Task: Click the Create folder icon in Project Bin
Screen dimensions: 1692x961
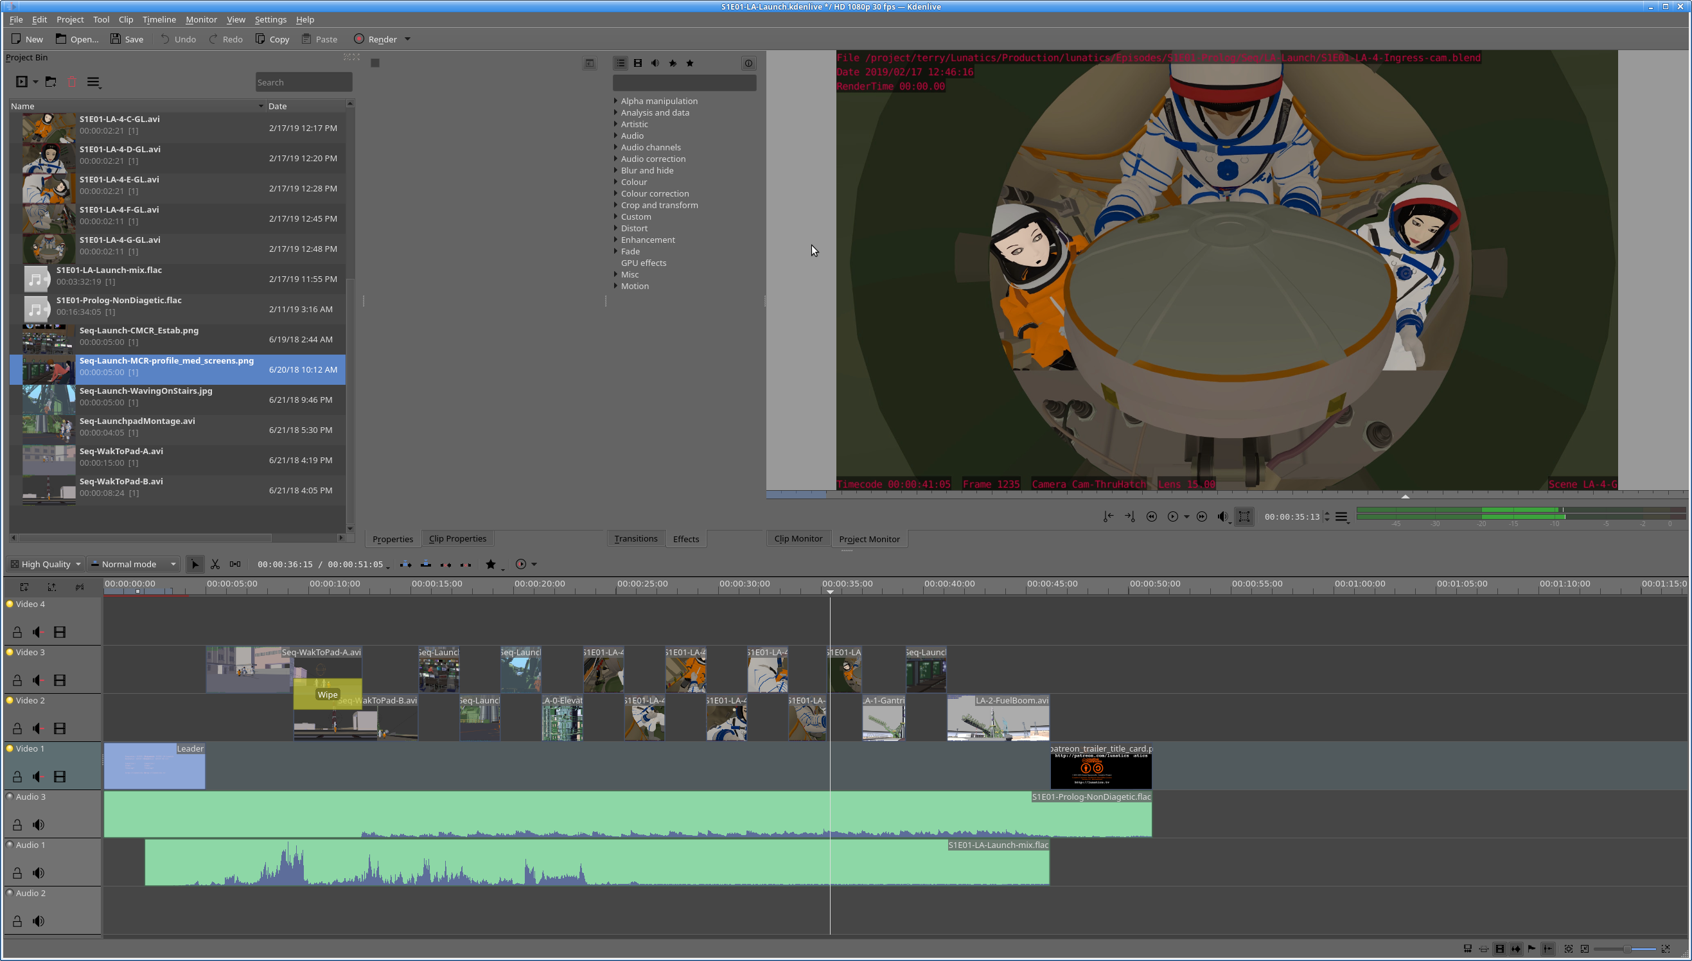Action: (51, 82)
